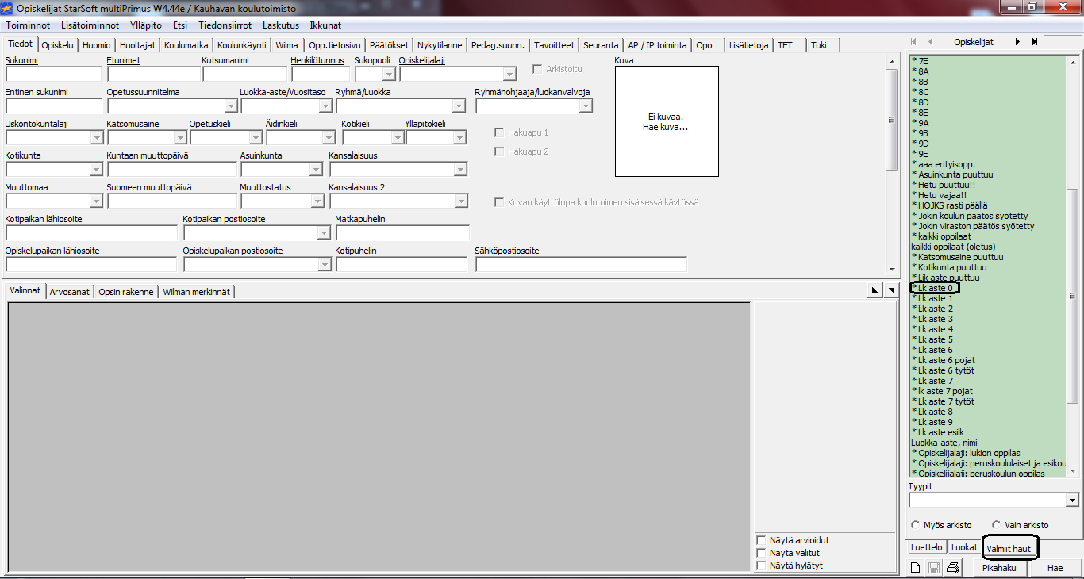The width and height of the screenshot is (1084, 579).
Task: Click the Hae search button
Action: 1055,568
